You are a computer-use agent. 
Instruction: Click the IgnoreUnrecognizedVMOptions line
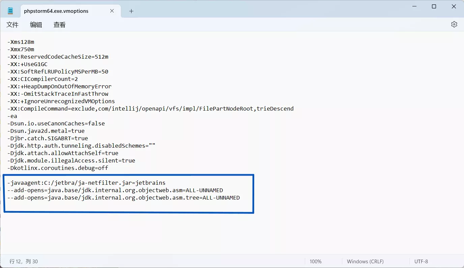click(x=61, y=101)
